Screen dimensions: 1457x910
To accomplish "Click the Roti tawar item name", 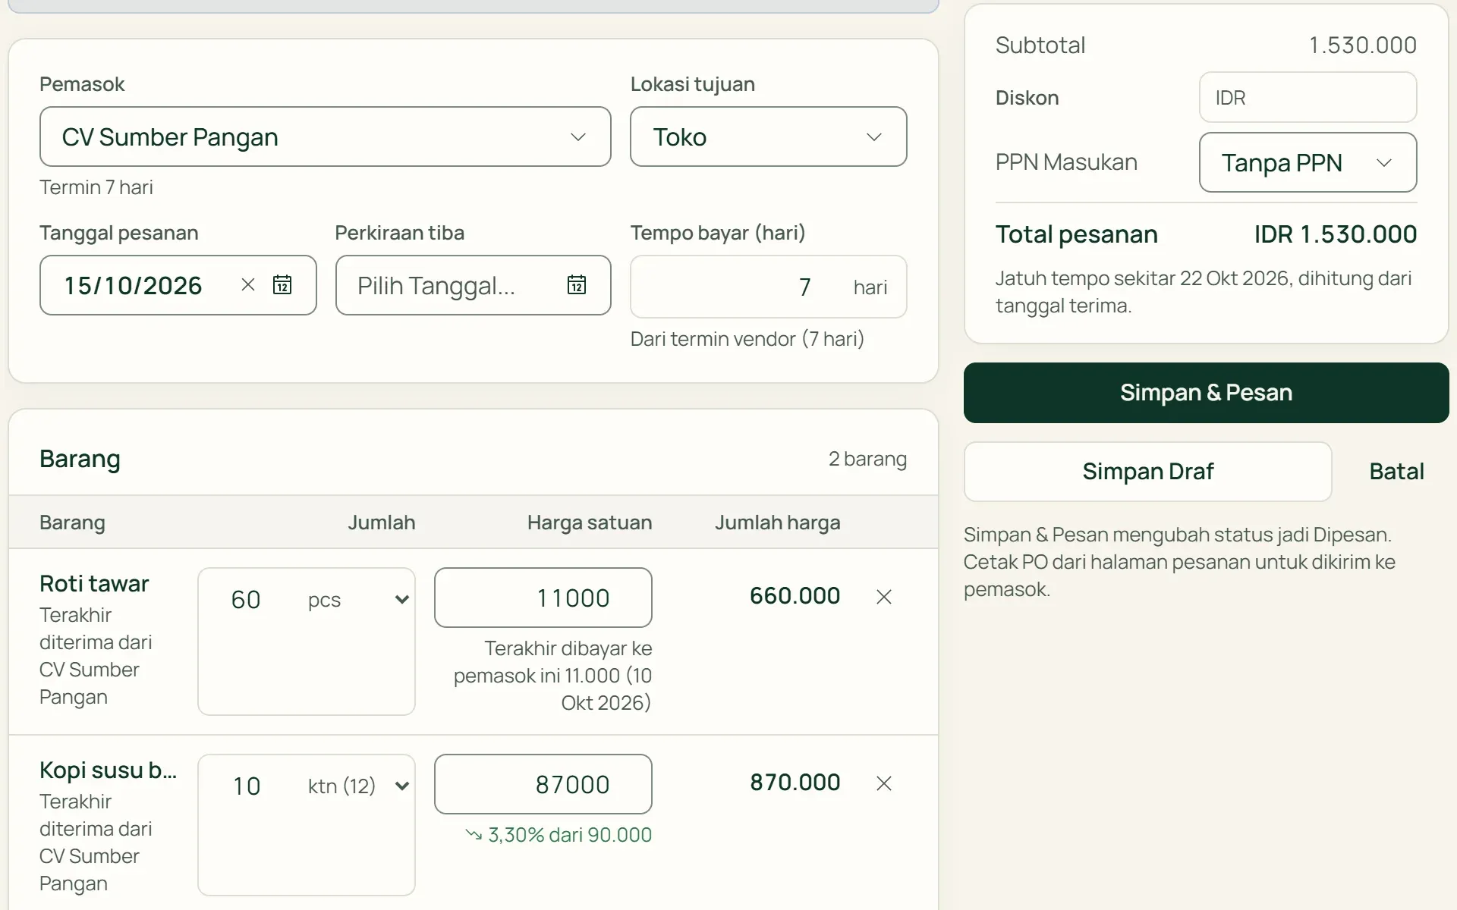I will [x=94, y=583].
